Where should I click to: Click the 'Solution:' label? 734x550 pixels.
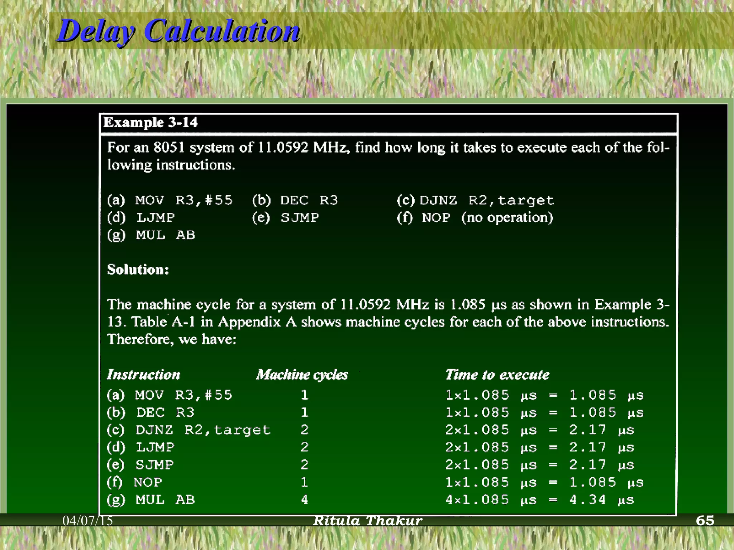[138, 269]
